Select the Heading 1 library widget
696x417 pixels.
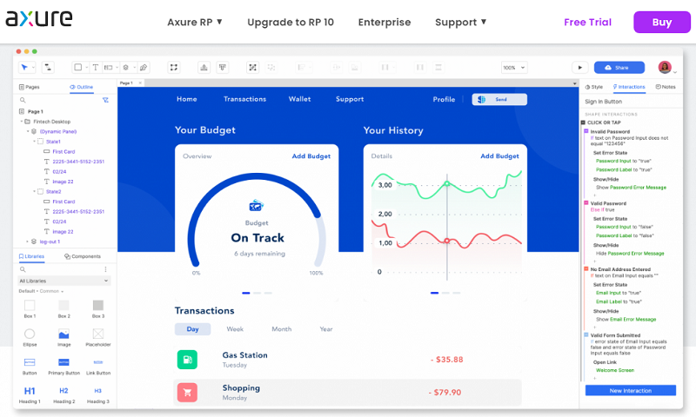click(30, 394)
